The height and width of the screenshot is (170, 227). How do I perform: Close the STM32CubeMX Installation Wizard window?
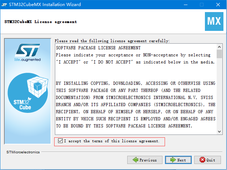pyautogui.click(x=218, y=5)
